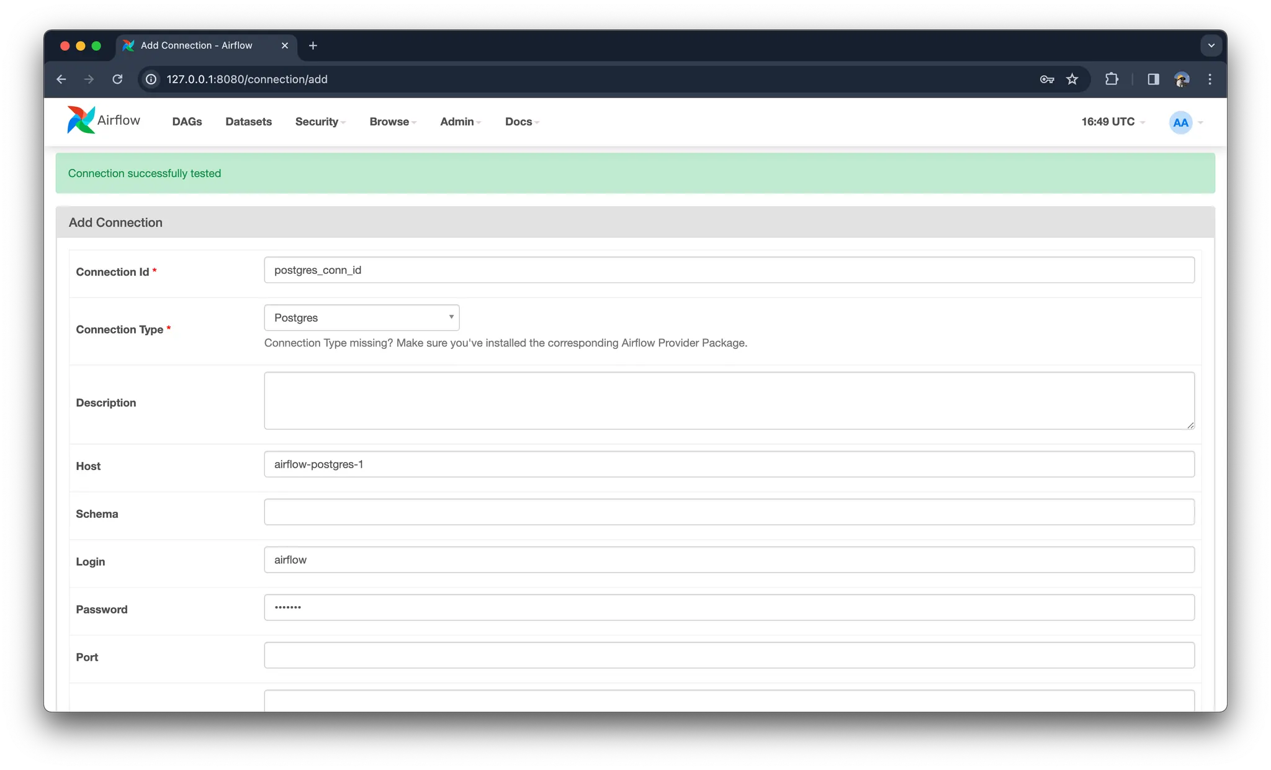Open the Browse menu

(x=392, y=122)
